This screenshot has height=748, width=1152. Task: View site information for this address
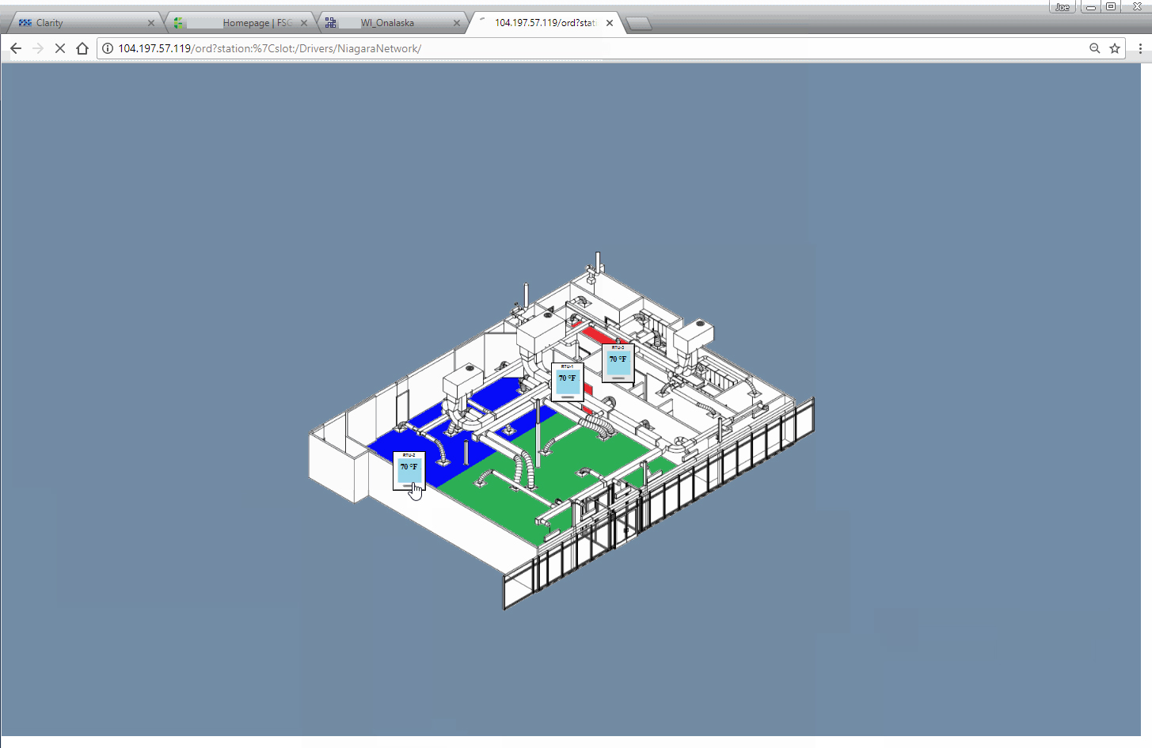point(108,48)
